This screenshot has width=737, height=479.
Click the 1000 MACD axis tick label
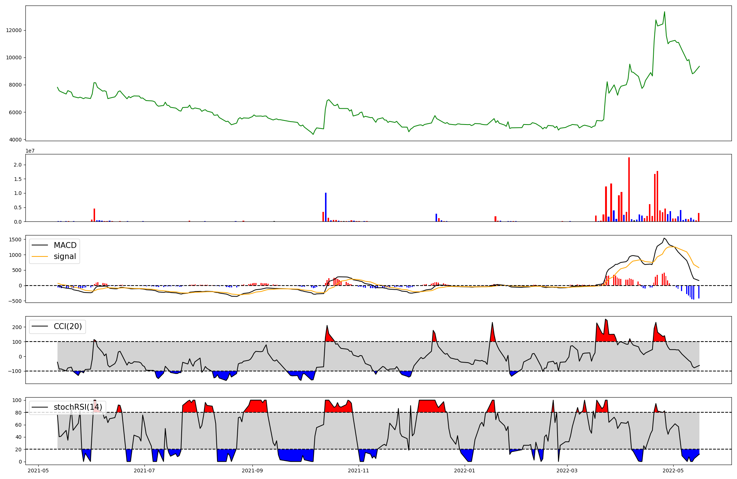(16, 255)
